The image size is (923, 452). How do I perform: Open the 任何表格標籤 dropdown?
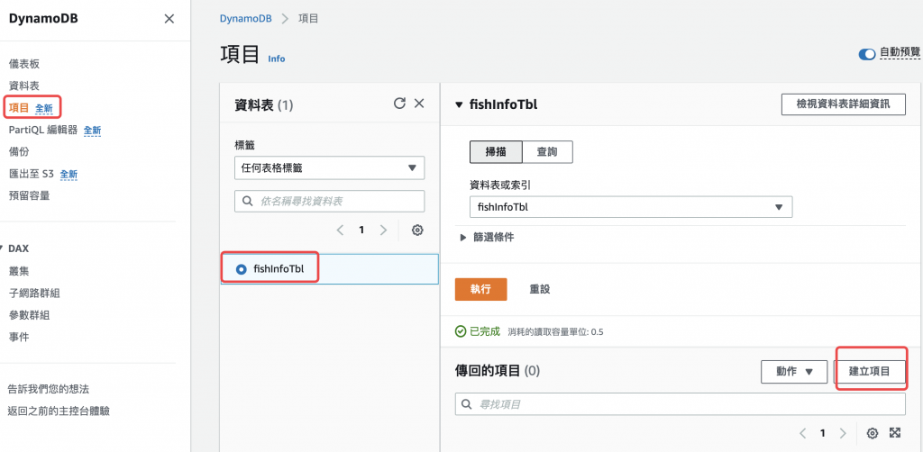click(329, 168)
